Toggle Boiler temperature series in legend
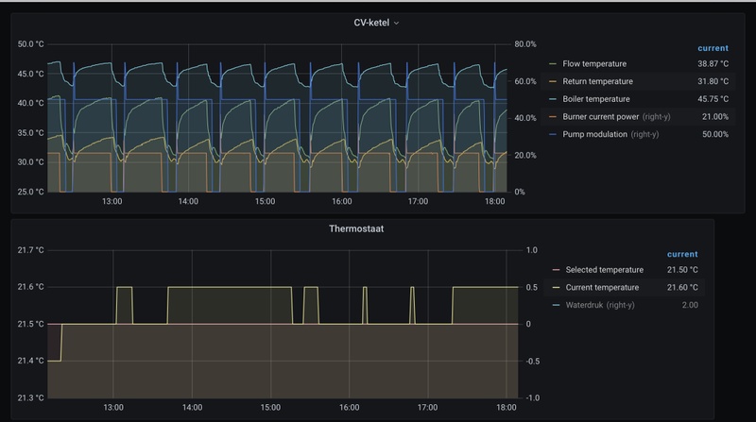The image size is (756, 422). pos(596,99)
